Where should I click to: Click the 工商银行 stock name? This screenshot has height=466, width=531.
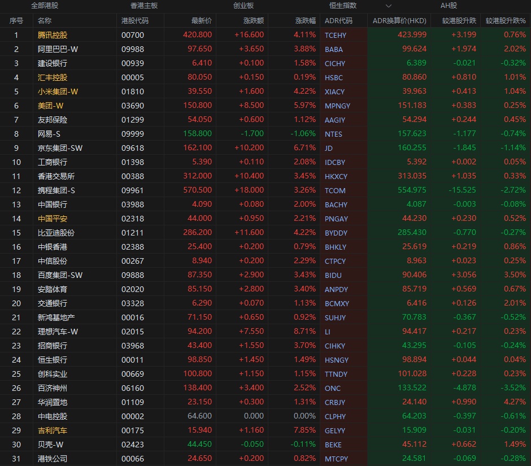(x=53, y=162)
